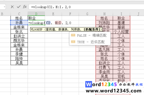Select cell containing 颜志华 in column C

coord(19,40)
